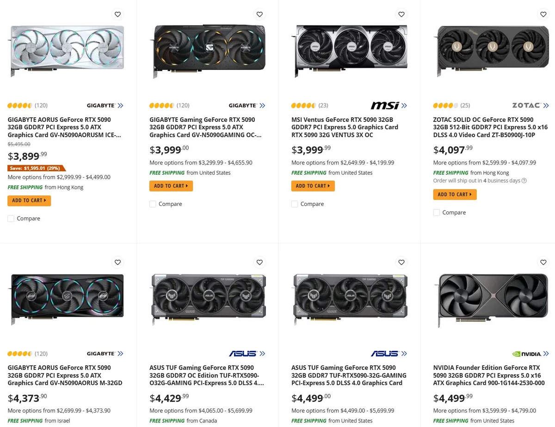This screenshot has height=427, width=555.
Task: Enable Compare for the GIGABYTE AORUS ICE card
Action: 11,218
